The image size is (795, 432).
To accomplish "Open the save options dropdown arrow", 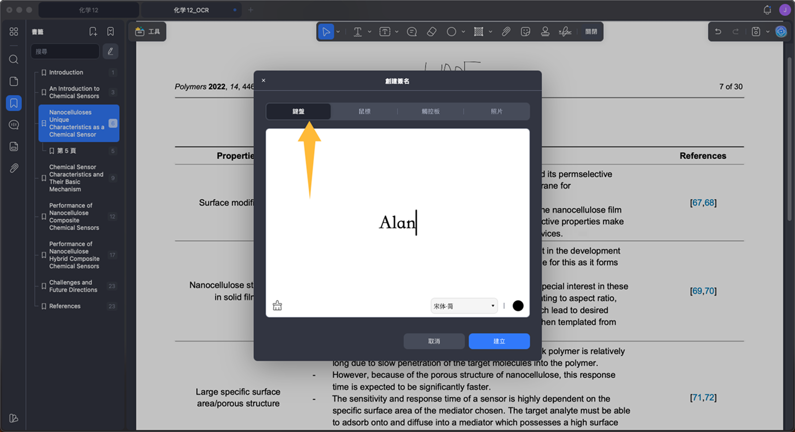I will [767, 32].
